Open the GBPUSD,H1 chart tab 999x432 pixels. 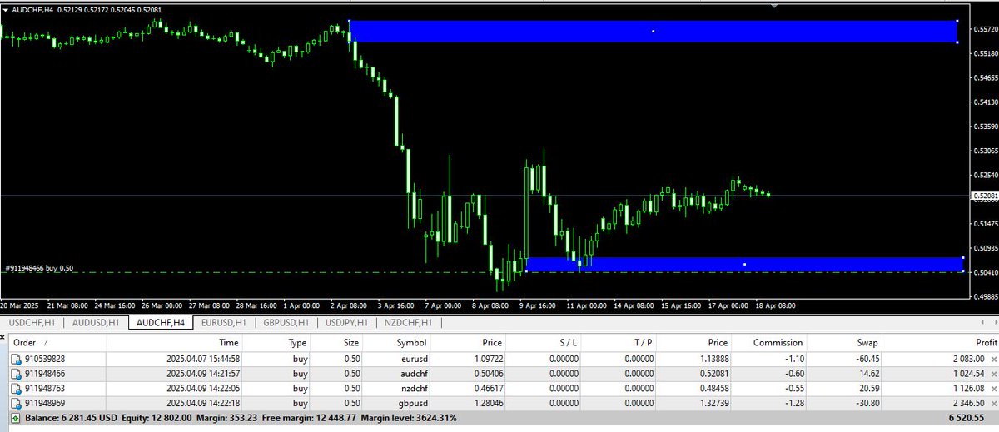coord(286,323)
